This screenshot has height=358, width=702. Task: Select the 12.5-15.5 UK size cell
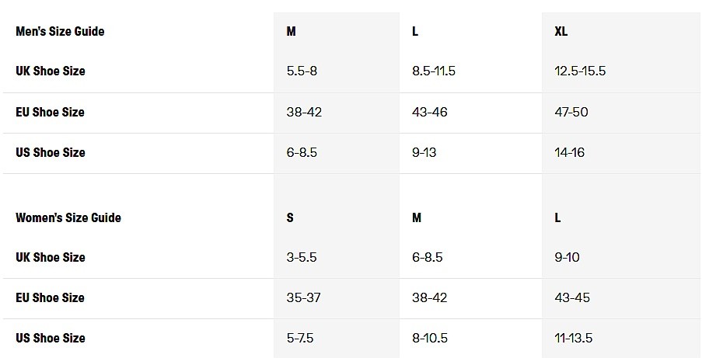pos(580,71)
